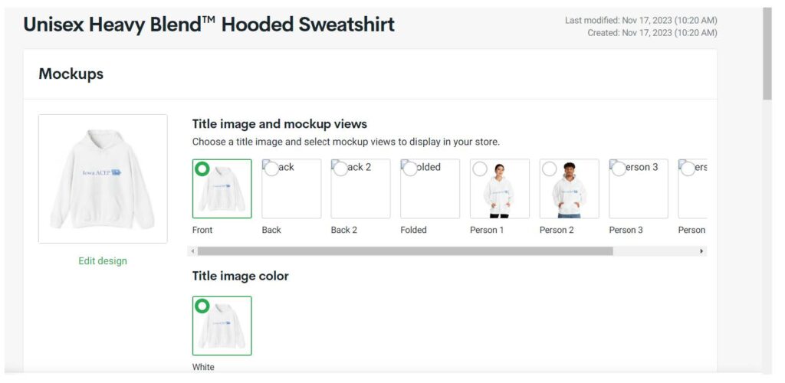Select the Back mockup view radio button
Viewport: 785px width, 383px height.
pos(271,169)
